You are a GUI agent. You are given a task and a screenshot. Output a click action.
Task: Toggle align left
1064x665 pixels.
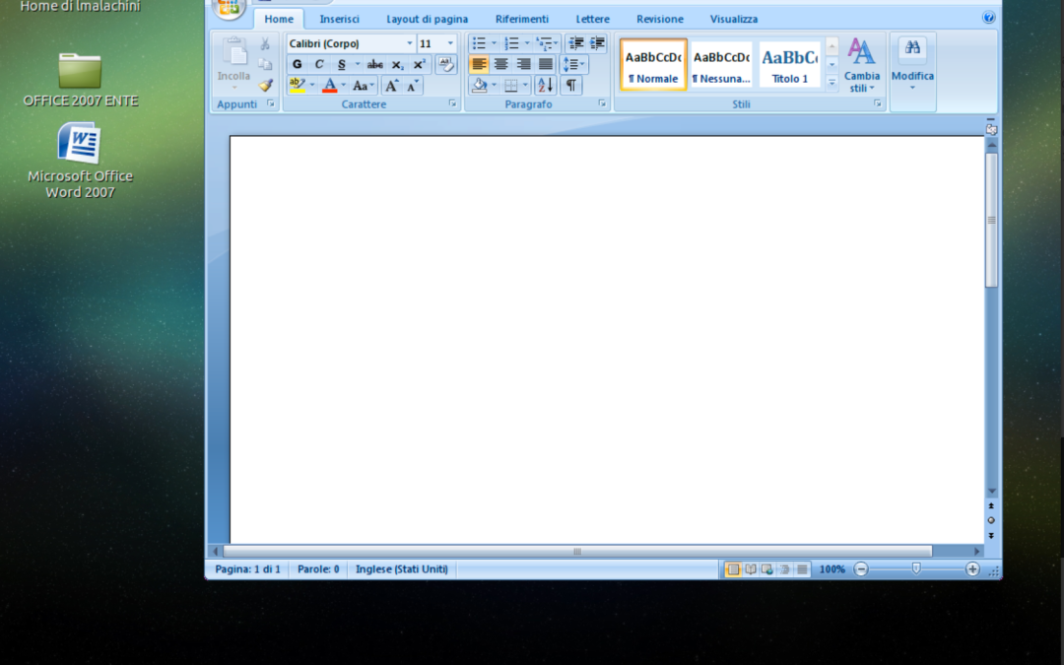coord(479,64)
